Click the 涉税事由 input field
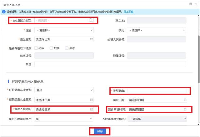The width and height of the screenshot is (200, 137). [157, 91]
